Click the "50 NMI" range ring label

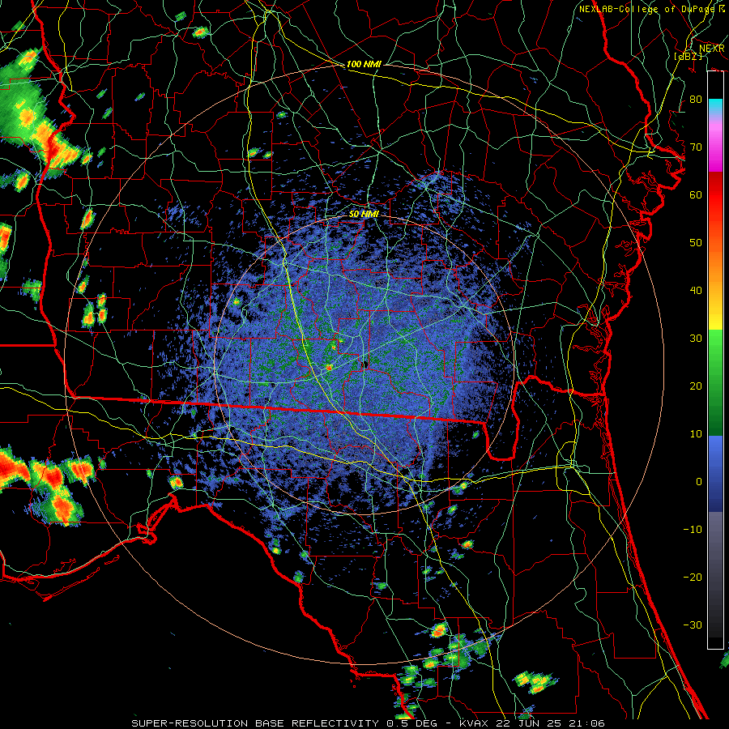coord(364,214)
